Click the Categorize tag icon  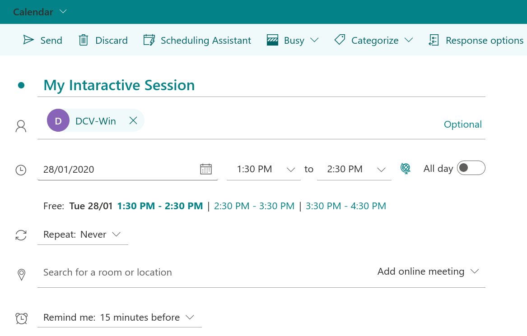[340, 40]
